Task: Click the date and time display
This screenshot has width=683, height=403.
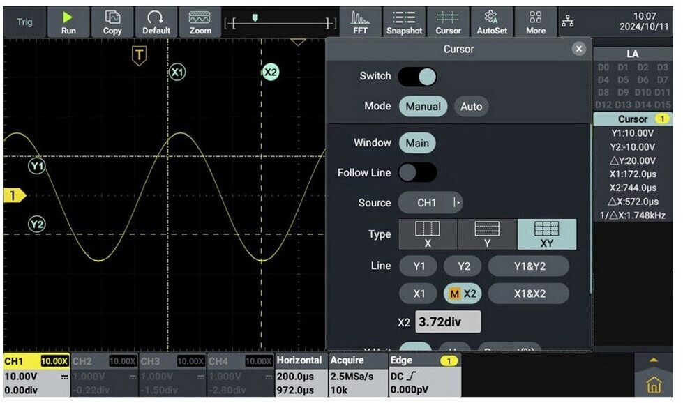Action: (x=644, y=22)
